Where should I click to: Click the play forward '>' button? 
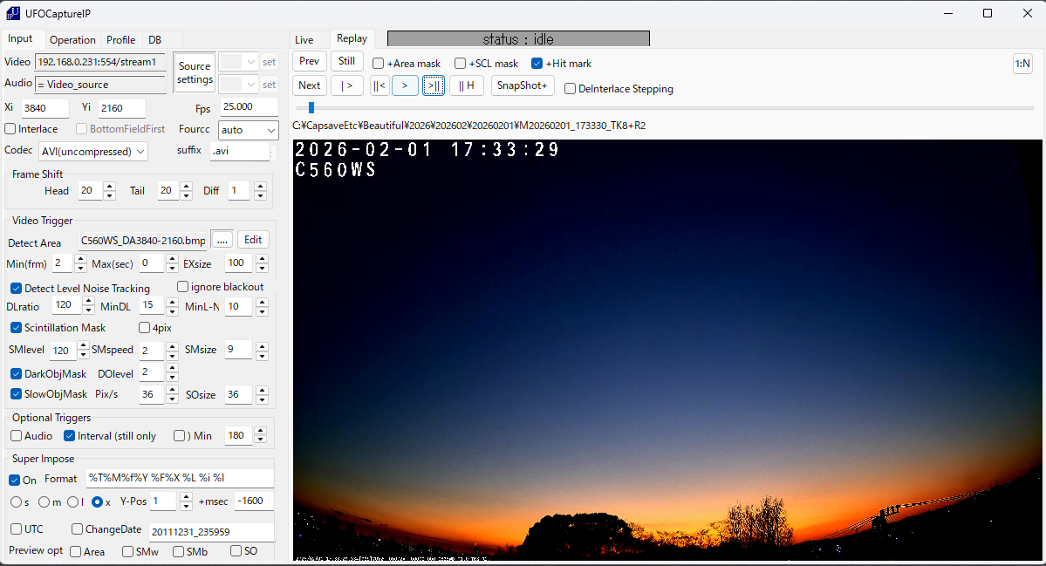405,85
